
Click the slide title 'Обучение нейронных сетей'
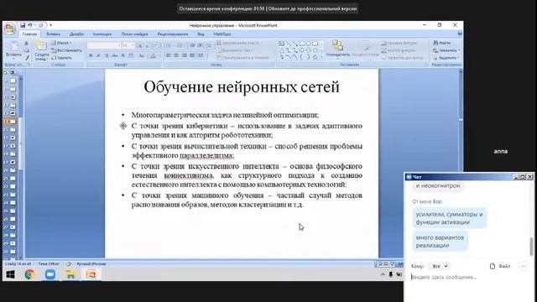pos(242,87)
